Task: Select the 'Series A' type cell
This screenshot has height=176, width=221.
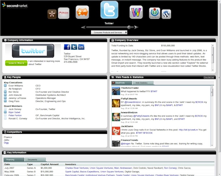Action: coord(31,168)
